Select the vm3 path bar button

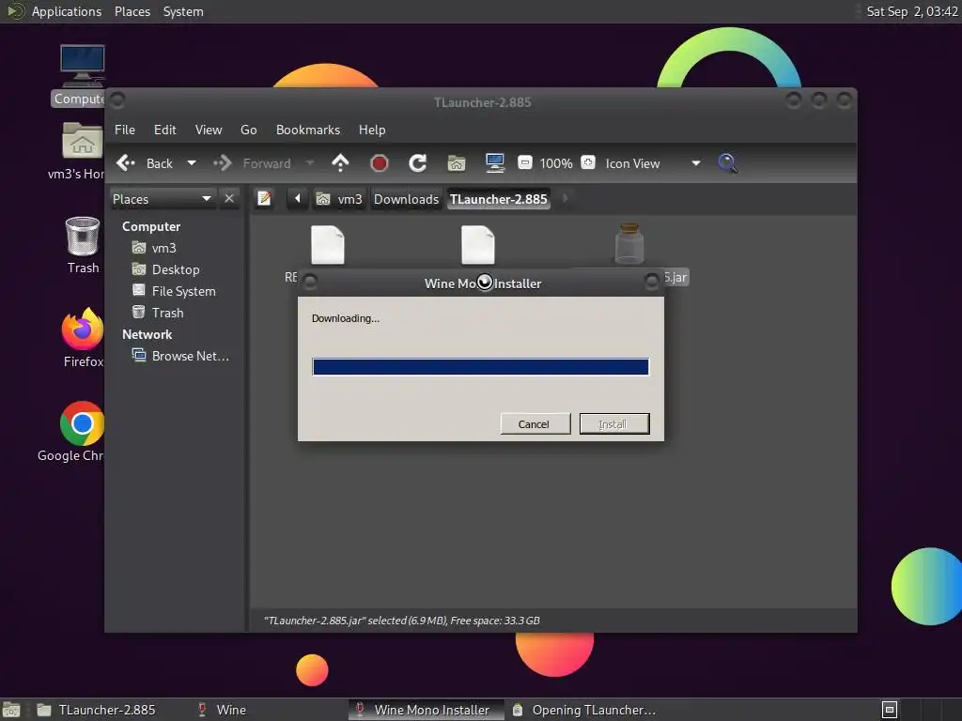339,199
